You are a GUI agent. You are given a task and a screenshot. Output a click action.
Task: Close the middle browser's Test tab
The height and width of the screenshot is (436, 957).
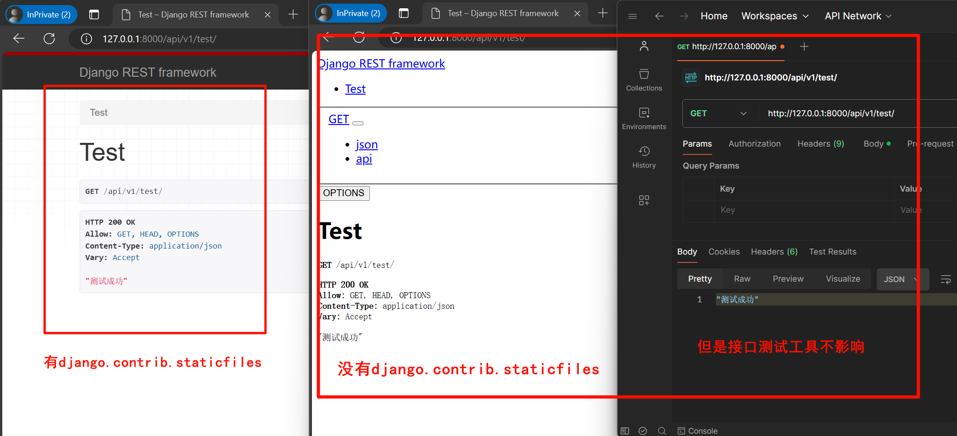point(577,13)
